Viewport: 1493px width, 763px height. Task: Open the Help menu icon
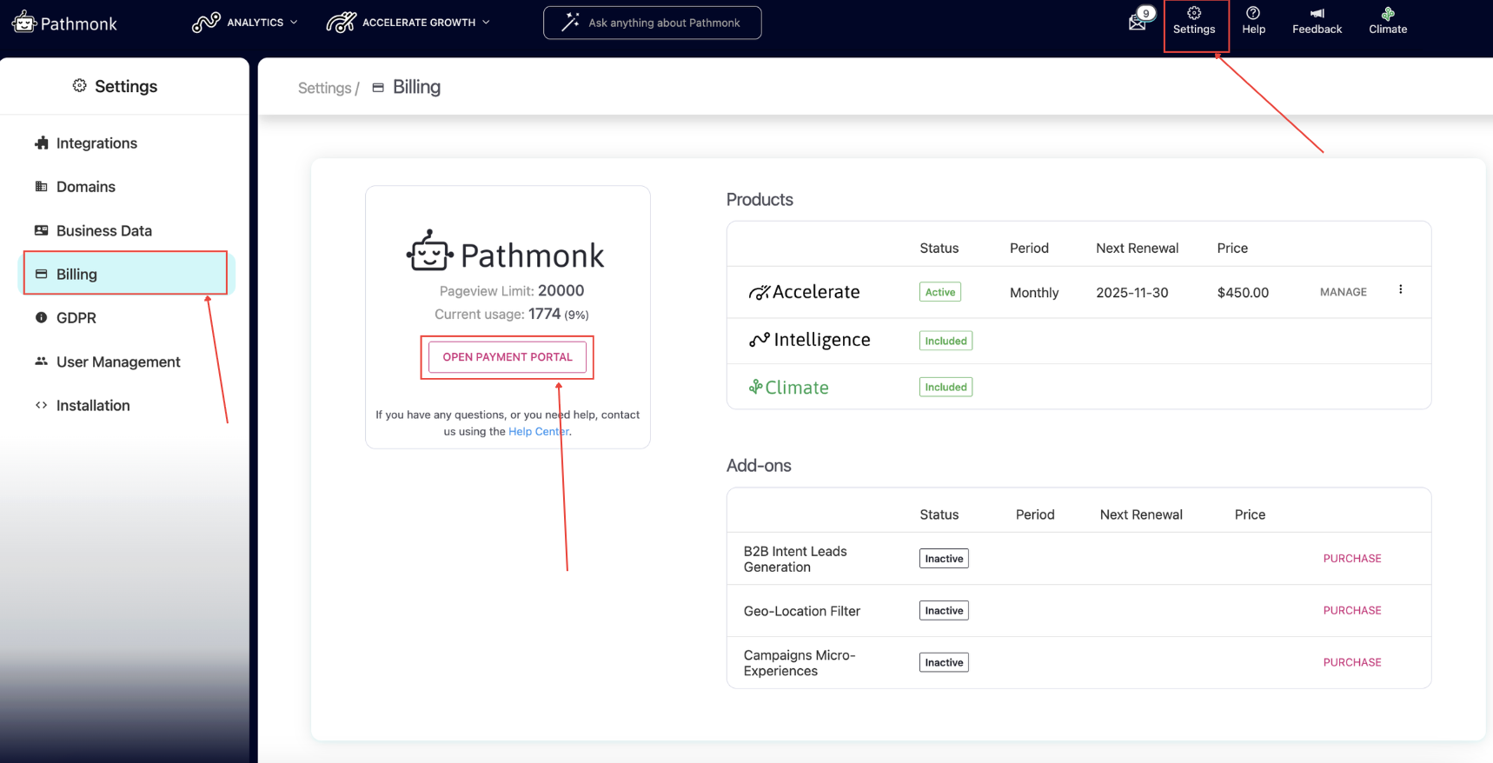point(1253,21)
